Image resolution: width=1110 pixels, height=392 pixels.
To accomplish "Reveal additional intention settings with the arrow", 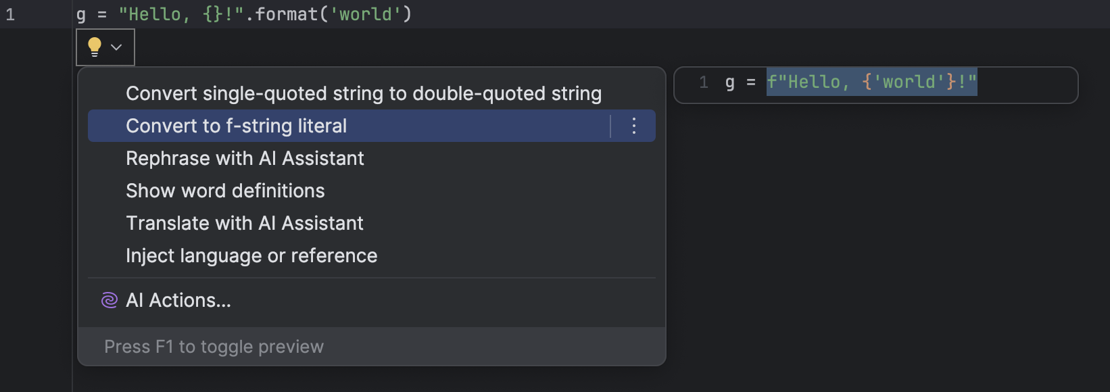I will coord(116,47).
